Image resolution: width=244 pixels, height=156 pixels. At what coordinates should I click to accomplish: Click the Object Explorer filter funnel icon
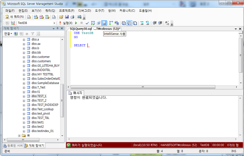pos(32,34)
